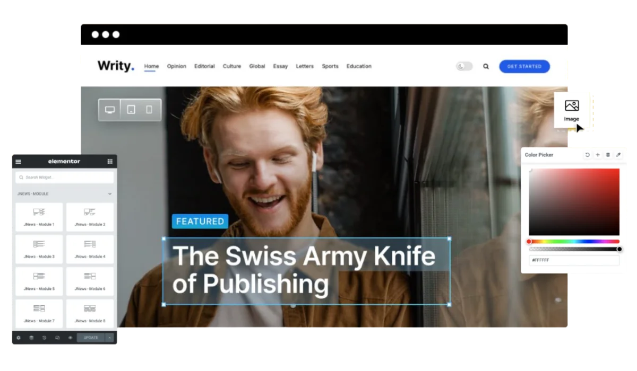Screen dimensions: 637x371
Task: Click the search magnifier icon in site header
Action: (486, 67)
